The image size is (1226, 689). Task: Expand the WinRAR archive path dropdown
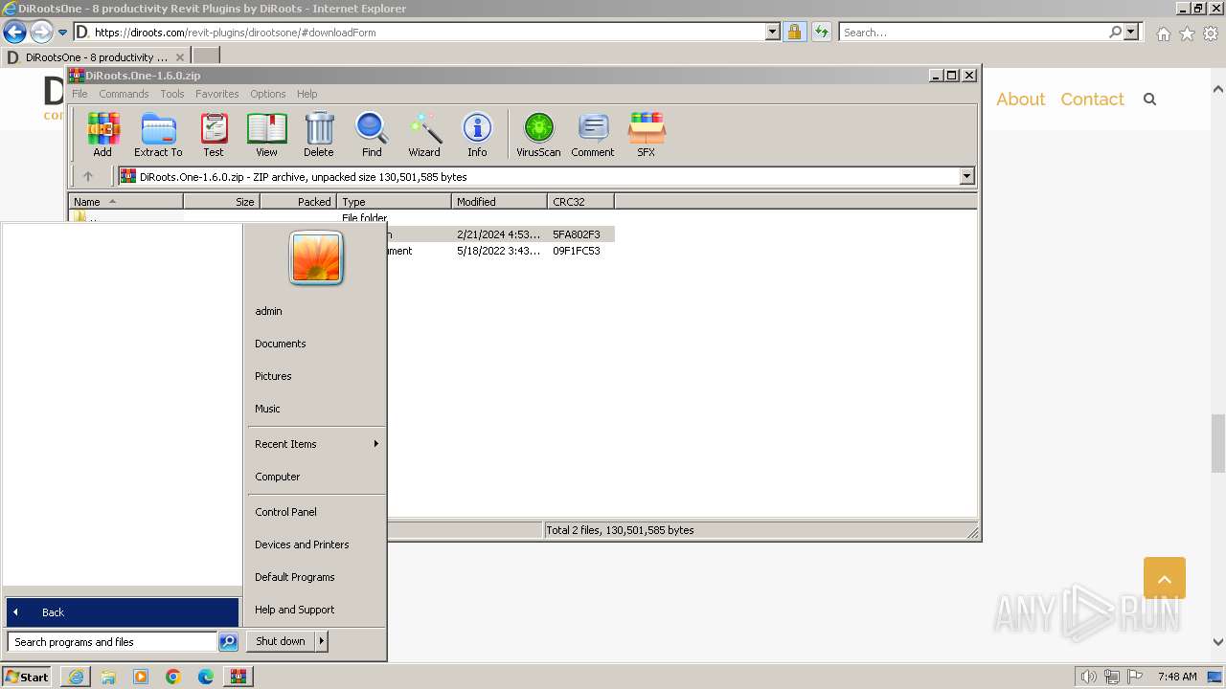966,176
